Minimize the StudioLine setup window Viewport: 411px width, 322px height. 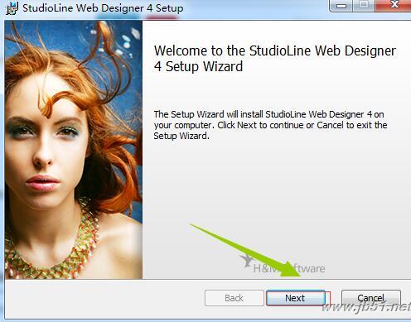pyautogui.click(x=341, y=6)
